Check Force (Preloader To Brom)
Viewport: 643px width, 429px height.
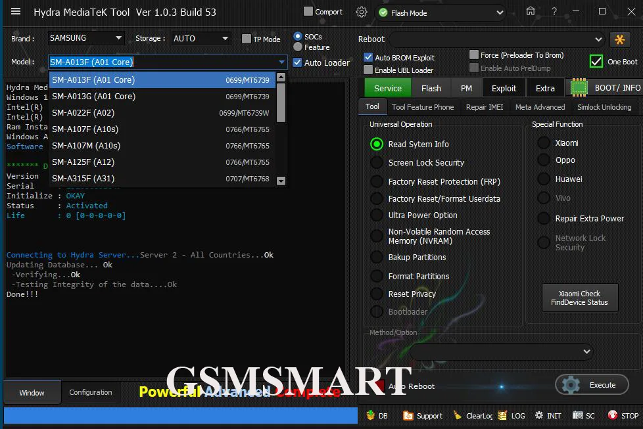[474, 55]
